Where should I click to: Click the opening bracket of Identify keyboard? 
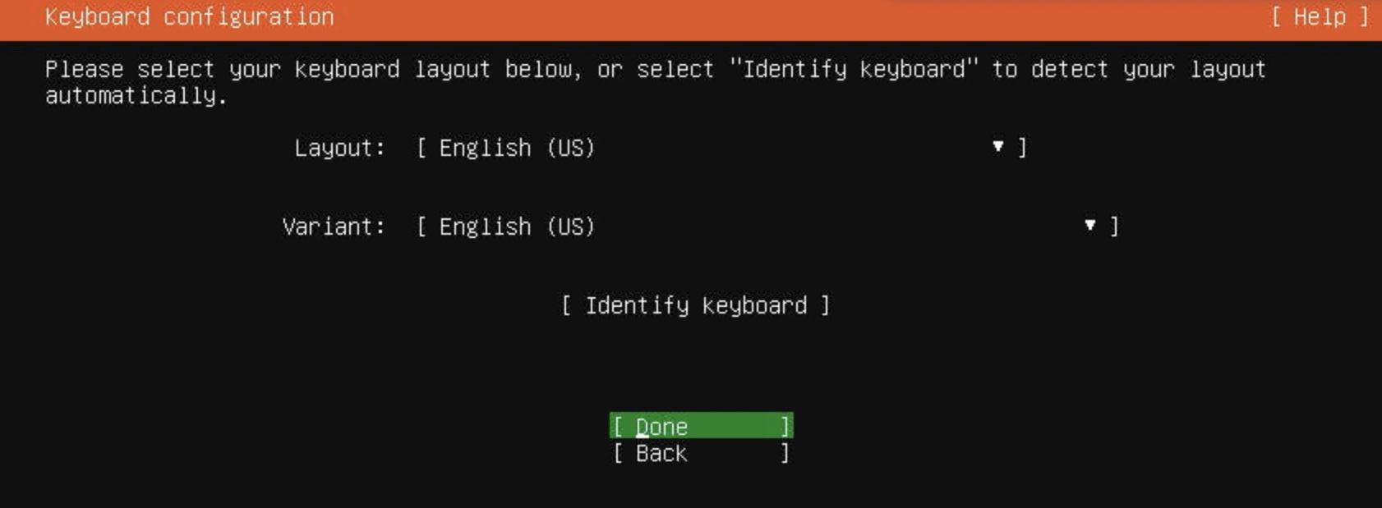tap(567, 306)
